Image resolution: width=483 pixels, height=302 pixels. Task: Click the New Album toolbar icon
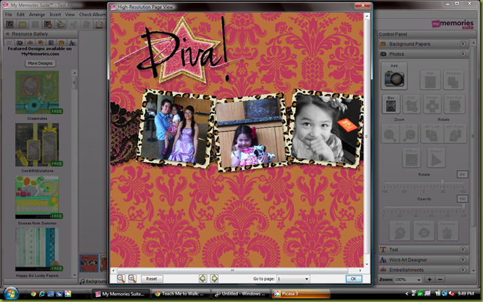click(x=10, y=24)
